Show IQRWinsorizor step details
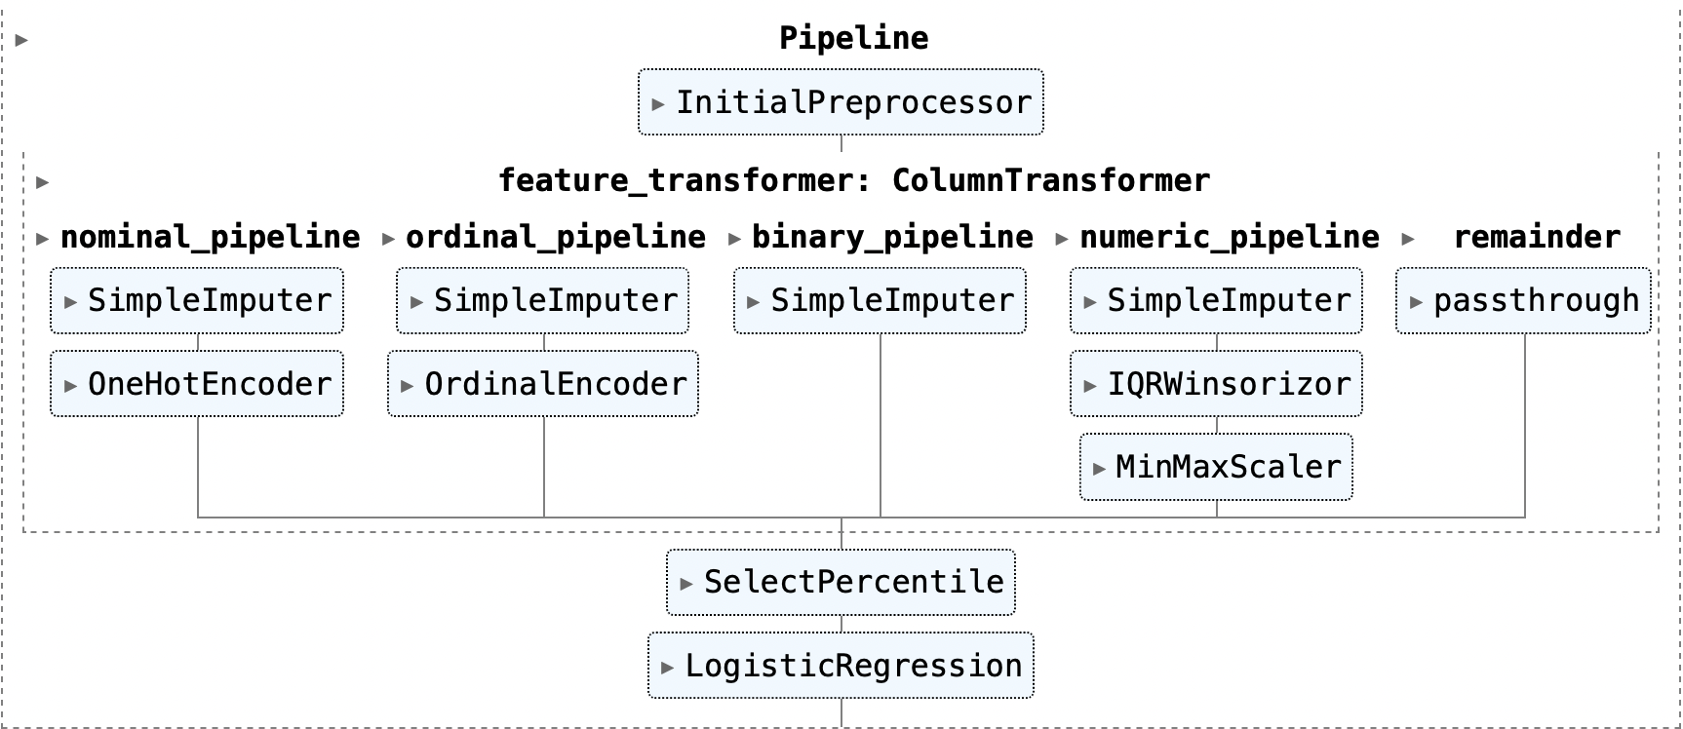 pyautogui.click(x=1216, y=384)
